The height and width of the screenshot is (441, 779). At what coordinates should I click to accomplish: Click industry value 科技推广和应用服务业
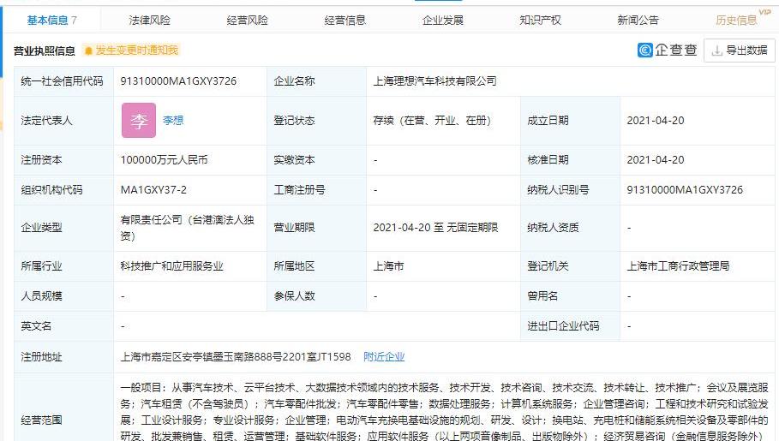click(172, 266)
